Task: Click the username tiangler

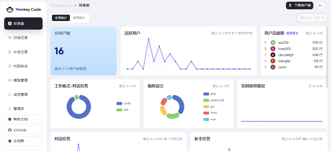Action: coord(284,61)
